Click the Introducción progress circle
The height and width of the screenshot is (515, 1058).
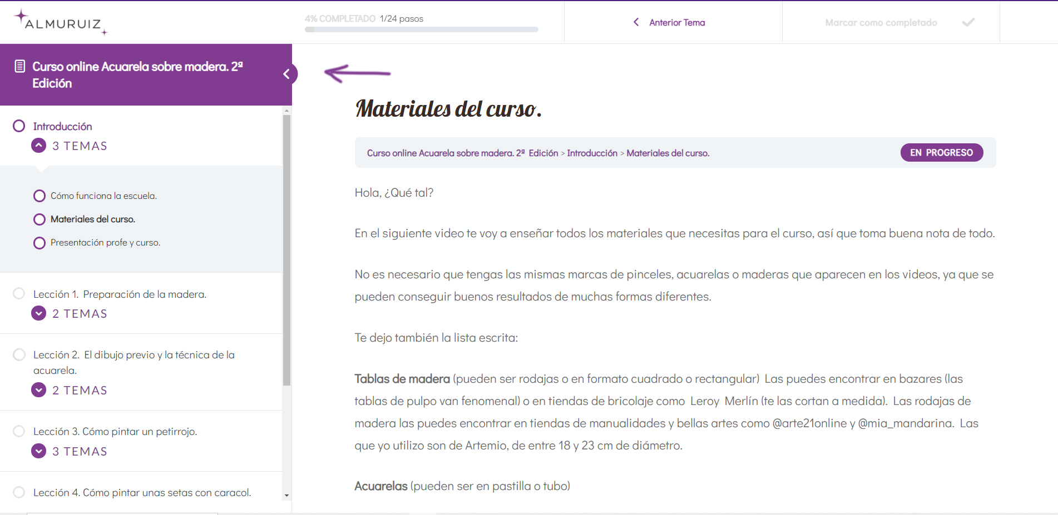(x=19, y=126)
